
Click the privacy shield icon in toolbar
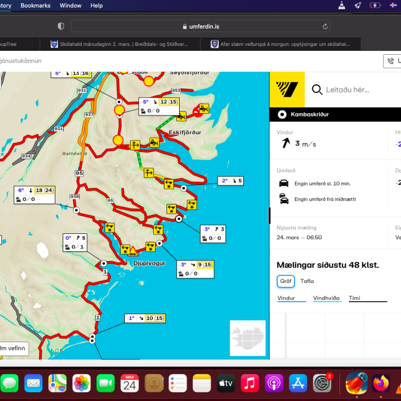coord(61,26)
